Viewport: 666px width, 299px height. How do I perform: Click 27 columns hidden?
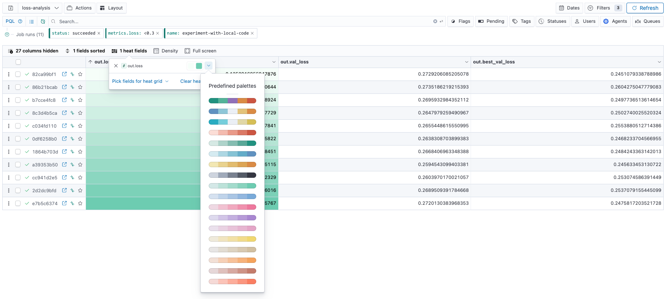point(33,51)
